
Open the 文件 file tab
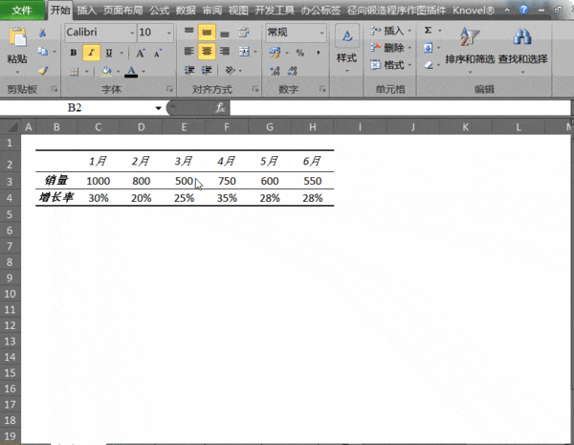click(x=21, y=11)
